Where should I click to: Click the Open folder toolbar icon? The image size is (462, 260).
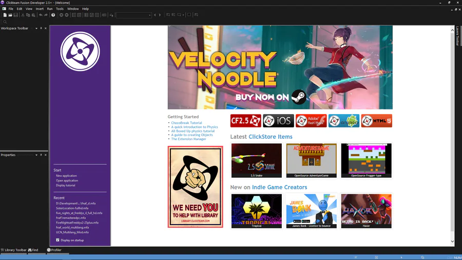[10, 15]
